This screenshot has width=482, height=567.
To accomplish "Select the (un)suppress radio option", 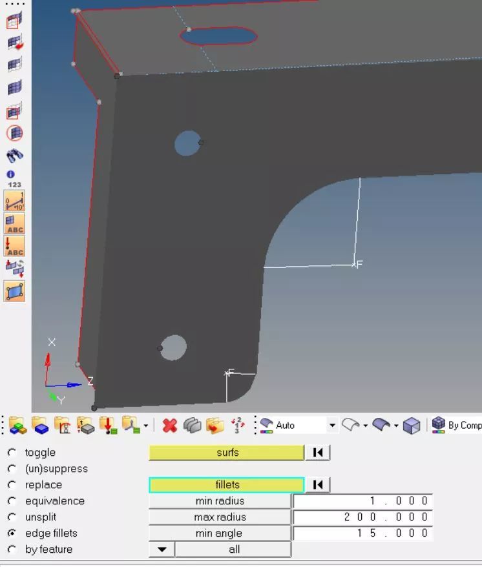I will [12, 469].
